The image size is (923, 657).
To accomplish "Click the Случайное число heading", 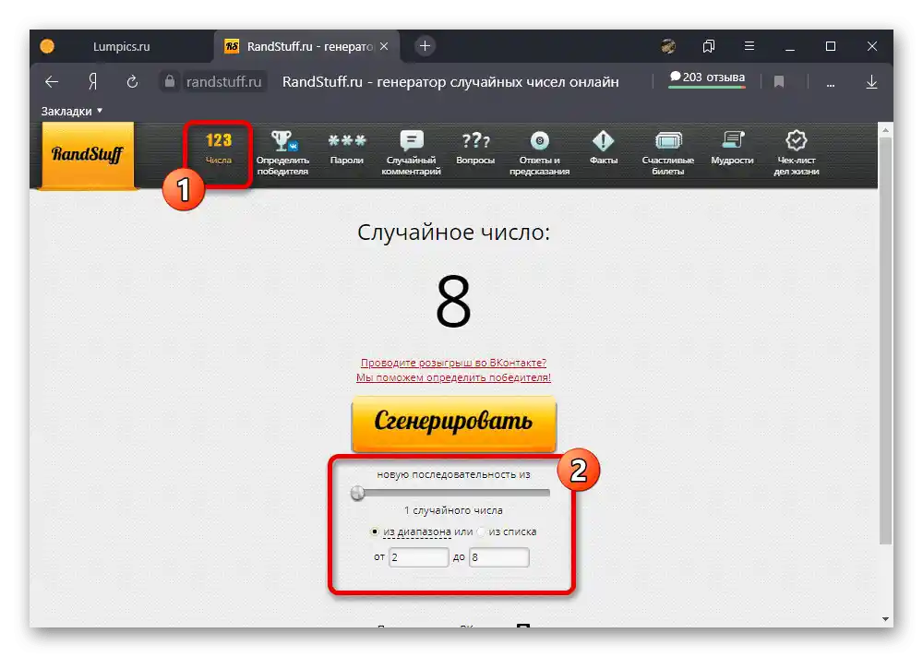I will pyautogui.click(x=453, y=233).
